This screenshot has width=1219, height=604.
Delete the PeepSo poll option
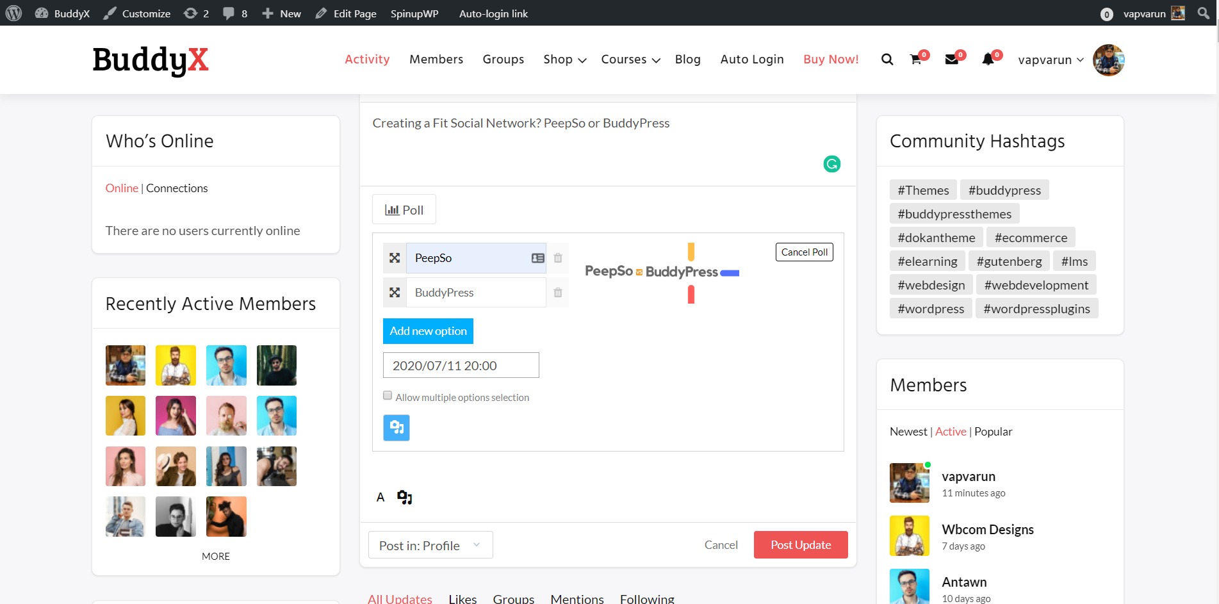[x=558, y=257]
